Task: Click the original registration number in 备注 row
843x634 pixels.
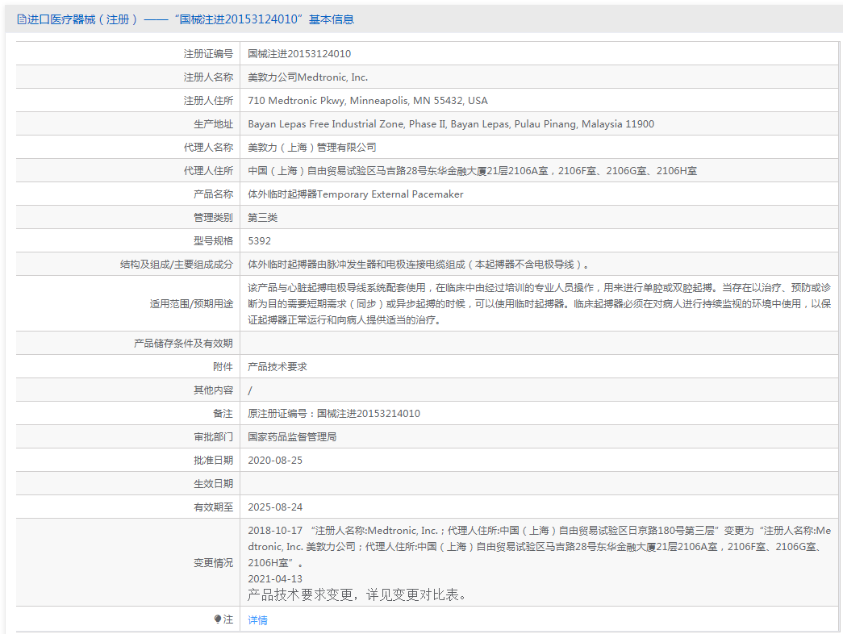Action: 333,414
